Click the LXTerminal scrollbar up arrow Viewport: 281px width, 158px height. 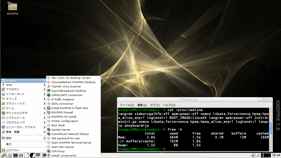271,109
